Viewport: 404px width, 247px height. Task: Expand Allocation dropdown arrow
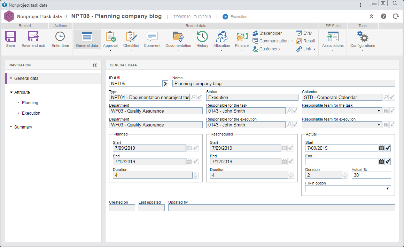tap(222, 50)
